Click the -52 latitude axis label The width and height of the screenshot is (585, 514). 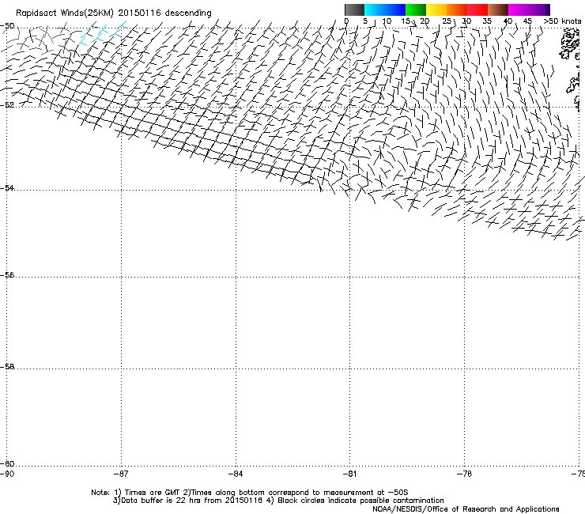click(x=7, y=105)
